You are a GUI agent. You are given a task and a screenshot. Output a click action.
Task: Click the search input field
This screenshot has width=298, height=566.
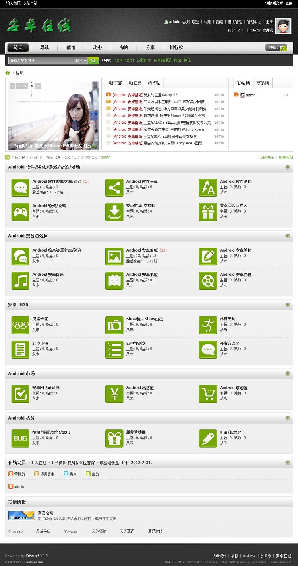41,61
